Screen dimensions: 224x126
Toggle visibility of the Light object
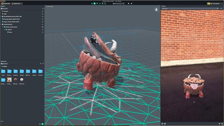tap(43, 14)
